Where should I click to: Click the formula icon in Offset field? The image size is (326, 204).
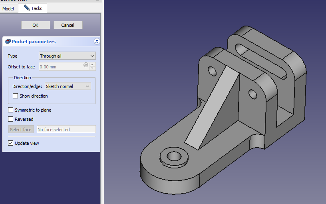85,65
